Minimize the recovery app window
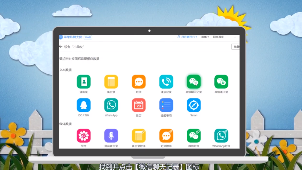This screenshot has width=302, height=170. (x=235, y=37)
